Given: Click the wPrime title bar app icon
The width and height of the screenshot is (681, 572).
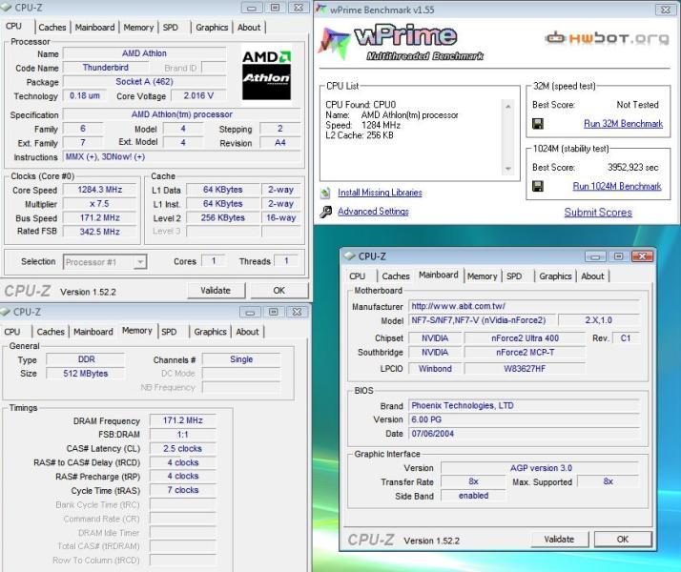Looking at the screenshot, I should coord(321,9).
